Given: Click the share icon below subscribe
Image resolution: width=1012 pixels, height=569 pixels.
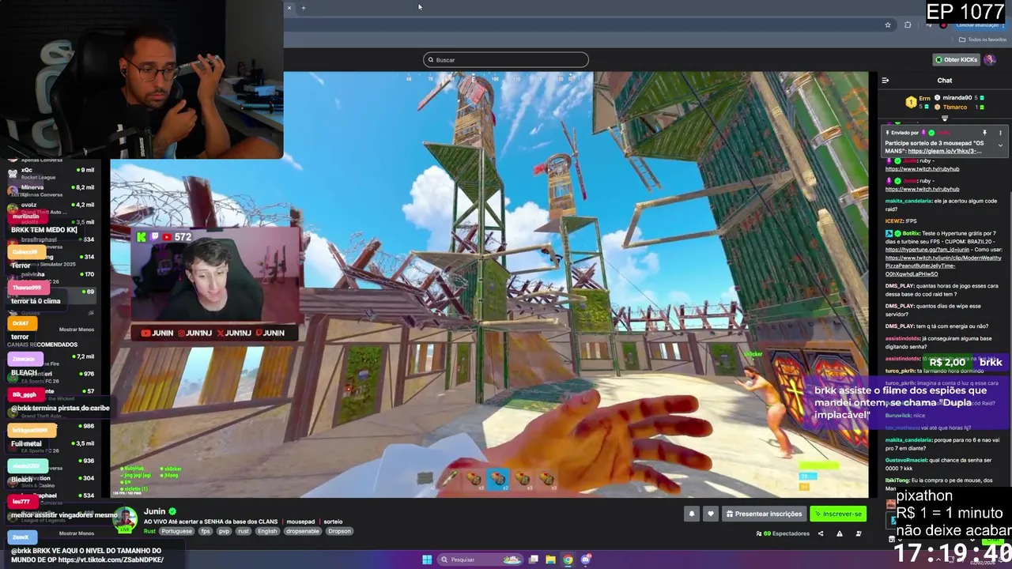Looking at the screenshot, I should [x=820, y=533].
